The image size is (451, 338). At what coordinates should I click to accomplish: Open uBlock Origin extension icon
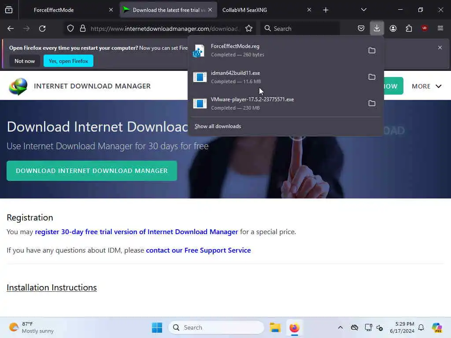click(x=425, y=28)
